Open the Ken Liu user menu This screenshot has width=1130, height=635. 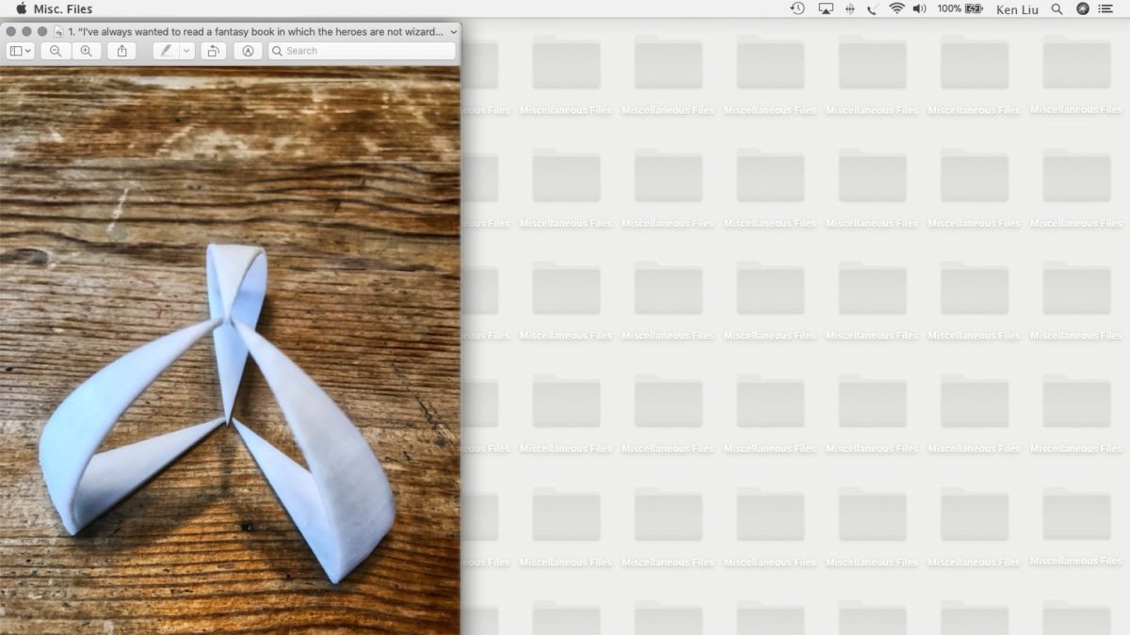point(1017,8)
